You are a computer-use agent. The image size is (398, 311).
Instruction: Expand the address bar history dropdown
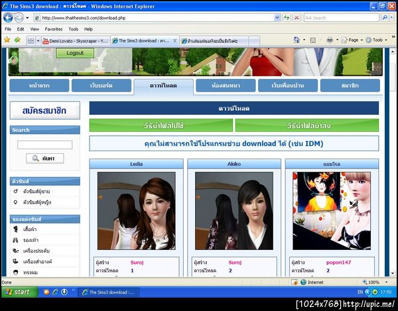click(277, 18)
